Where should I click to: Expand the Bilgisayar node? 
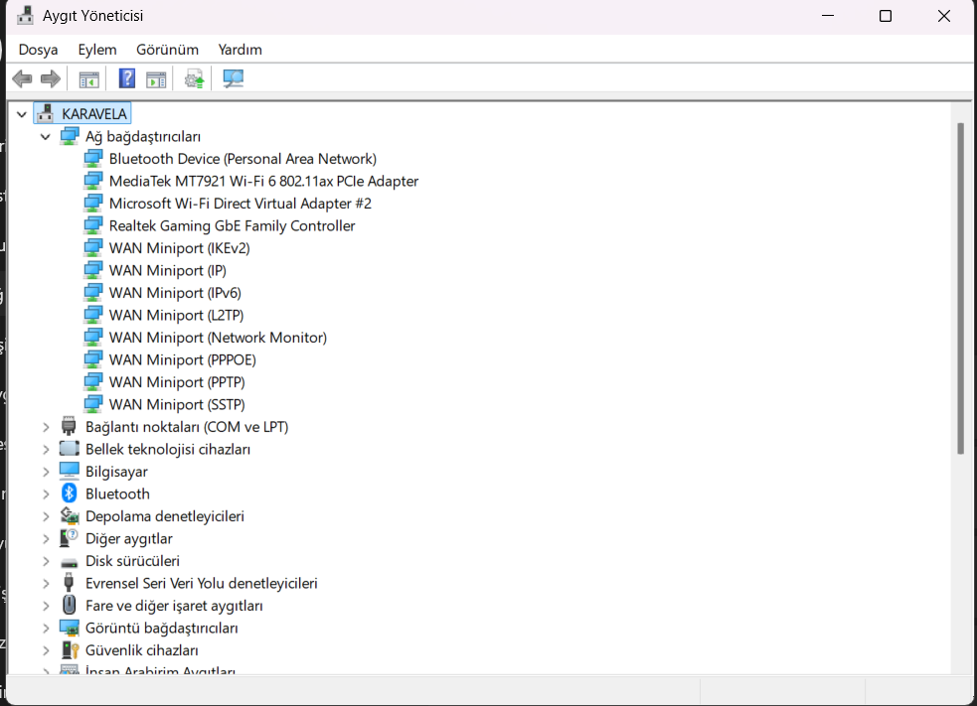[x=46, y=472]
